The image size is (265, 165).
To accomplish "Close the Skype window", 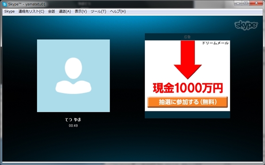I will tap(256, 3).
